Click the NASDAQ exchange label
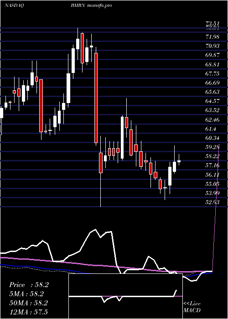 tap(14, 5)
